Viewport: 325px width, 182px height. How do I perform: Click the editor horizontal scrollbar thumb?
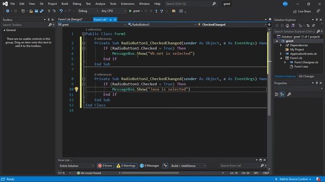point(150,173)
